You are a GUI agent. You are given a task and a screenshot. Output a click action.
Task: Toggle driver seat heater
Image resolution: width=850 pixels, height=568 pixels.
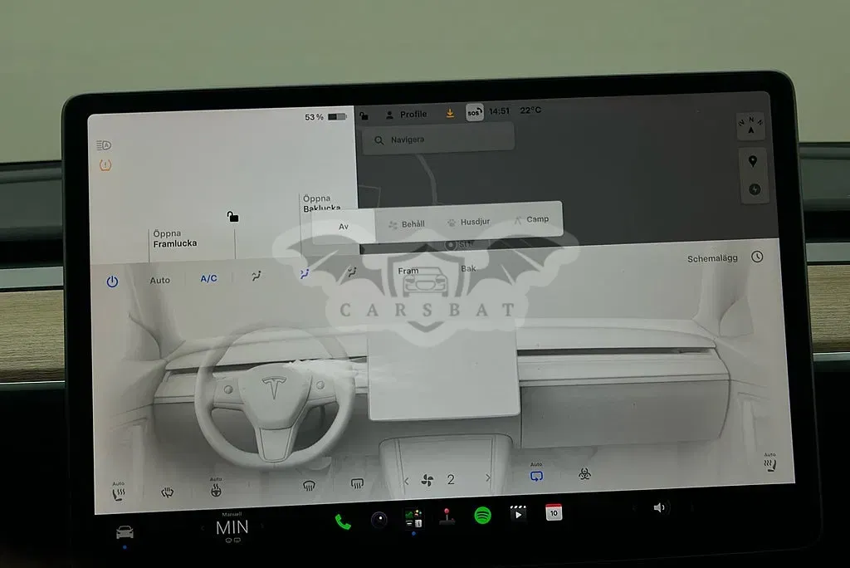tap(118, 492)
